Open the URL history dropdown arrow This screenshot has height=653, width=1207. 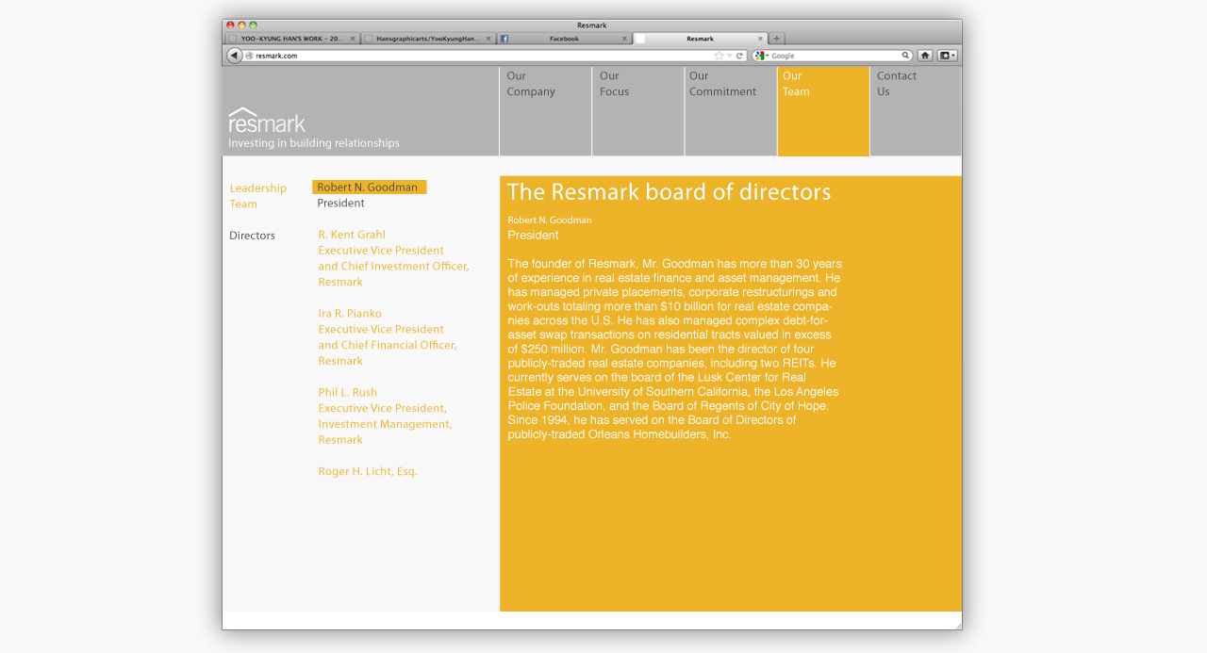coord(730,56)
